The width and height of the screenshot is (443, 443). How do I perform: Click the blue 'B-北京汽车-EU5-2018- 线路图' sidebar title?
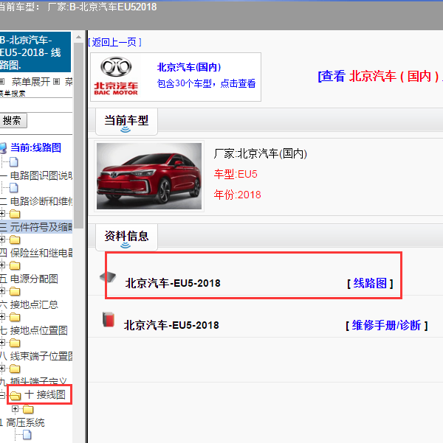click(35, 52)
